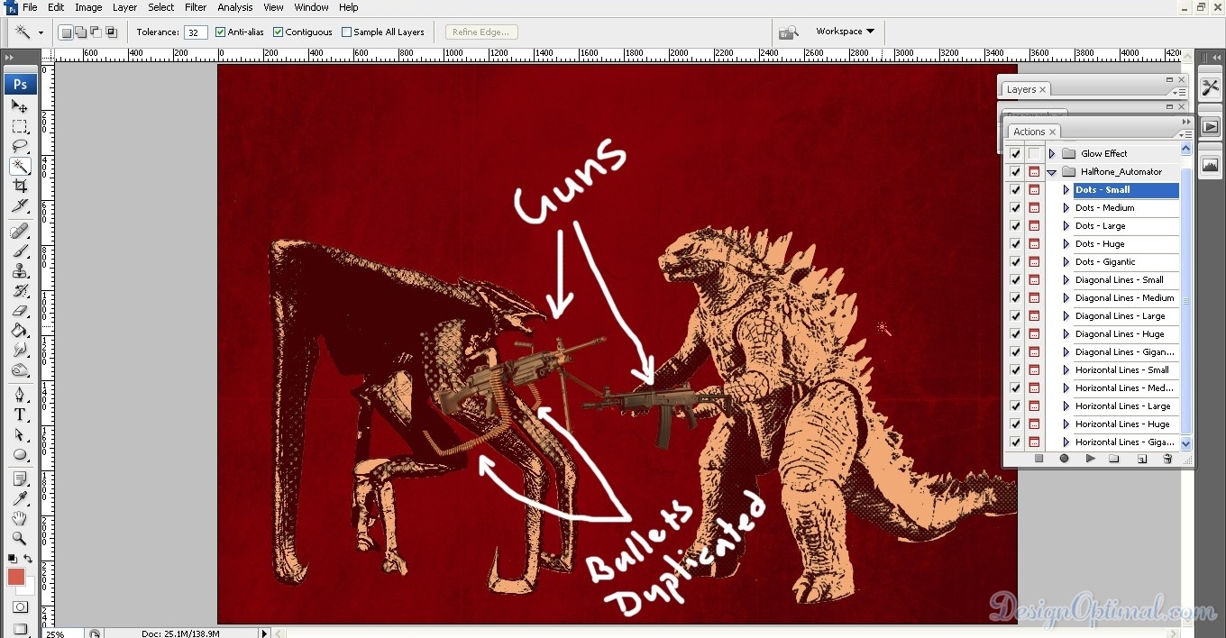
Task: Choose the Add to selection mode
Action: (x=81, y=32)
